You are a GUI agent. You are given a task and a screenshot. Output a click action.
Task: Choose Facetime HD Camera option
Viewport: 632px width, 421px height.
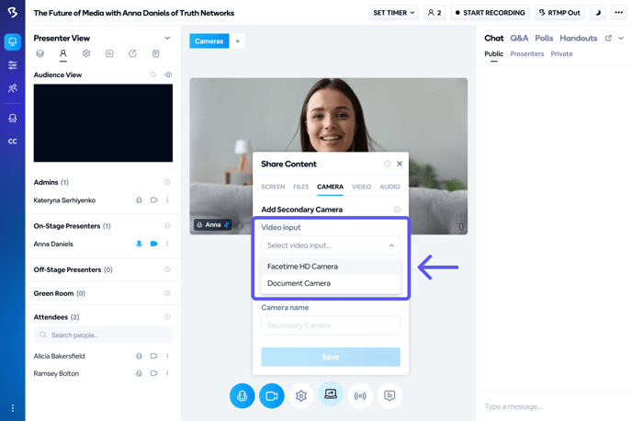tap(331, 267)
